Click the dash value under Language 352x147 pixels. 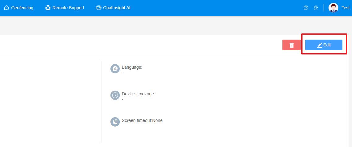tap(122, 72)
